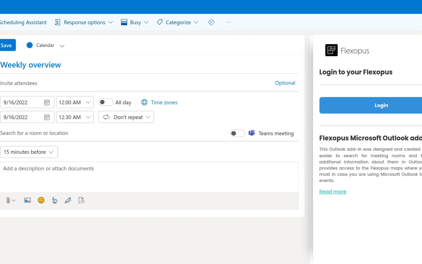The width and height of the screenshot is (422, 264).
Task: Click the template document icon in compose toolbar
Action: (x=81, y=200)
